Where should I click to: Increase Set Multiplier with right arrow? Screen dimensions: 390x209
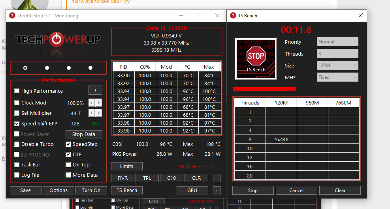click(x=99, y=113)
